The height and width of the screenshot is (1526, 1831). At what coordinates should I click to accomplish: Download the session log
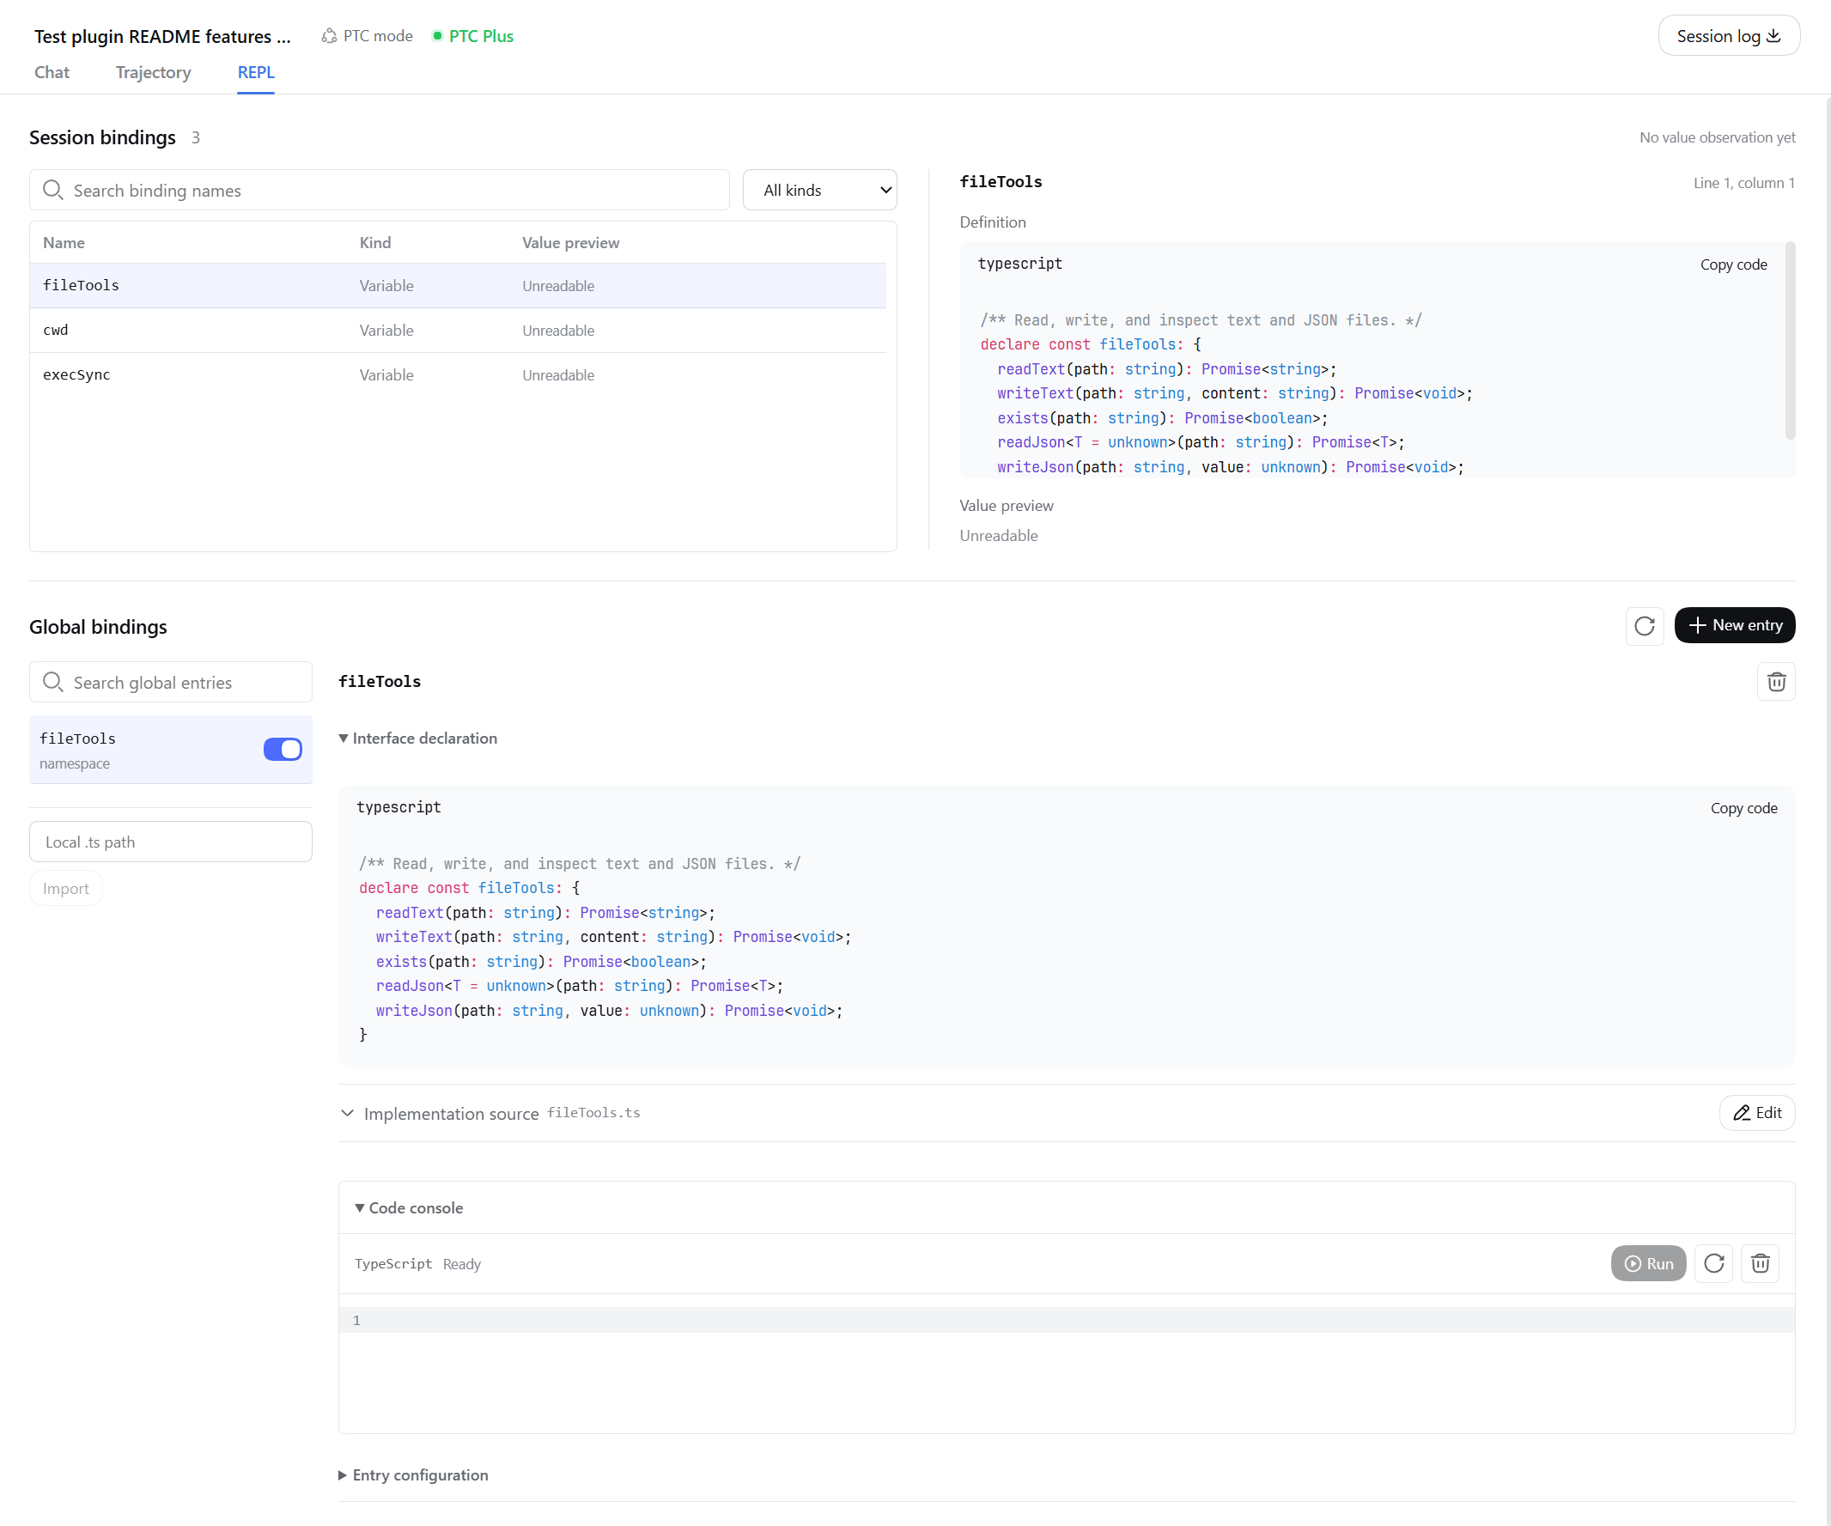click(x=1728, y=36)
